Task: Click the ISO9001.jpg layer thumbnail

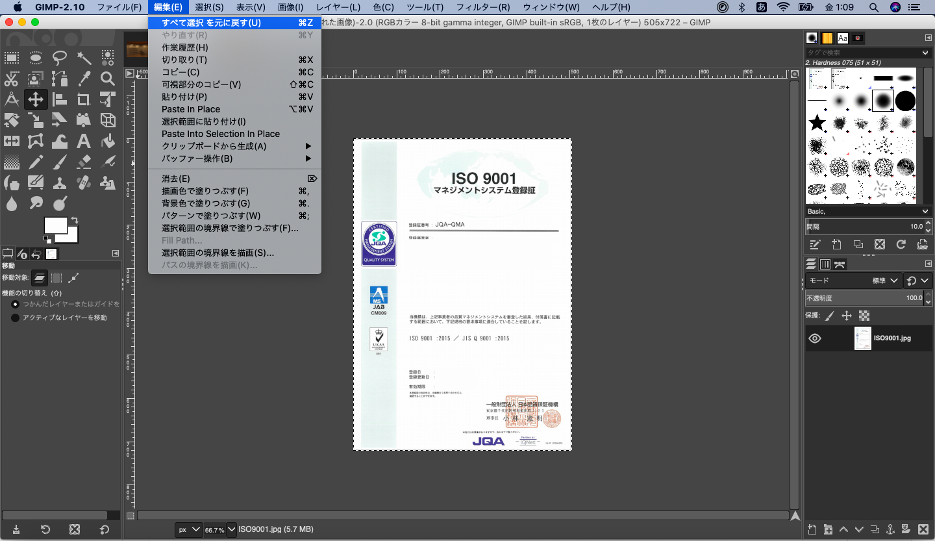Action: click(x=862, y=338)
